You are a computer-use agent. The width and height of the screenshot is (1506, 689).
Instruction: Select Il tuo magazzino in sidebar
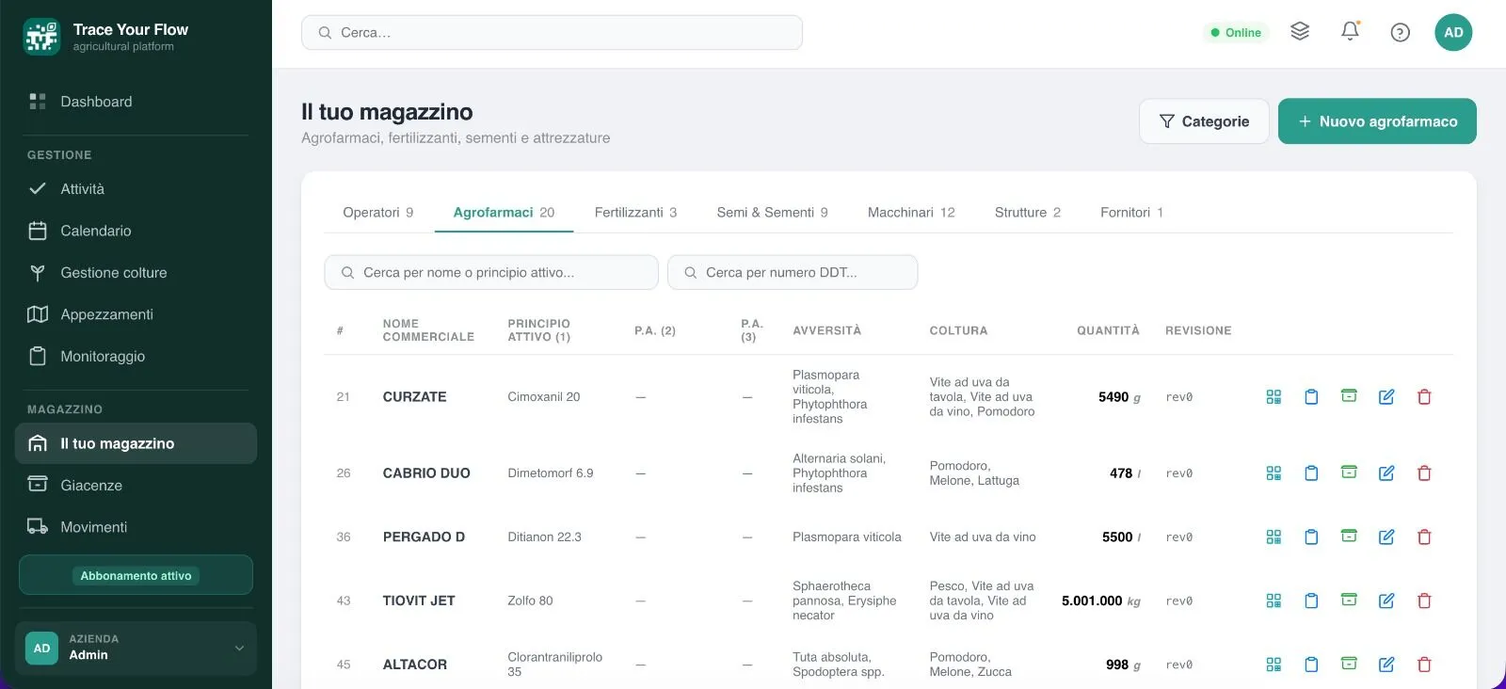136,443
